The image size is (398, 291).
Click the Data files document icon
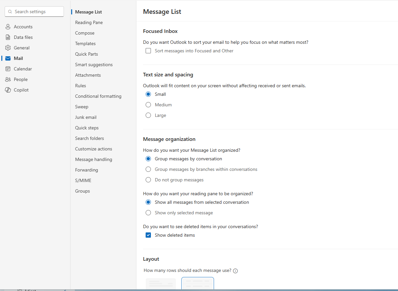8,37
